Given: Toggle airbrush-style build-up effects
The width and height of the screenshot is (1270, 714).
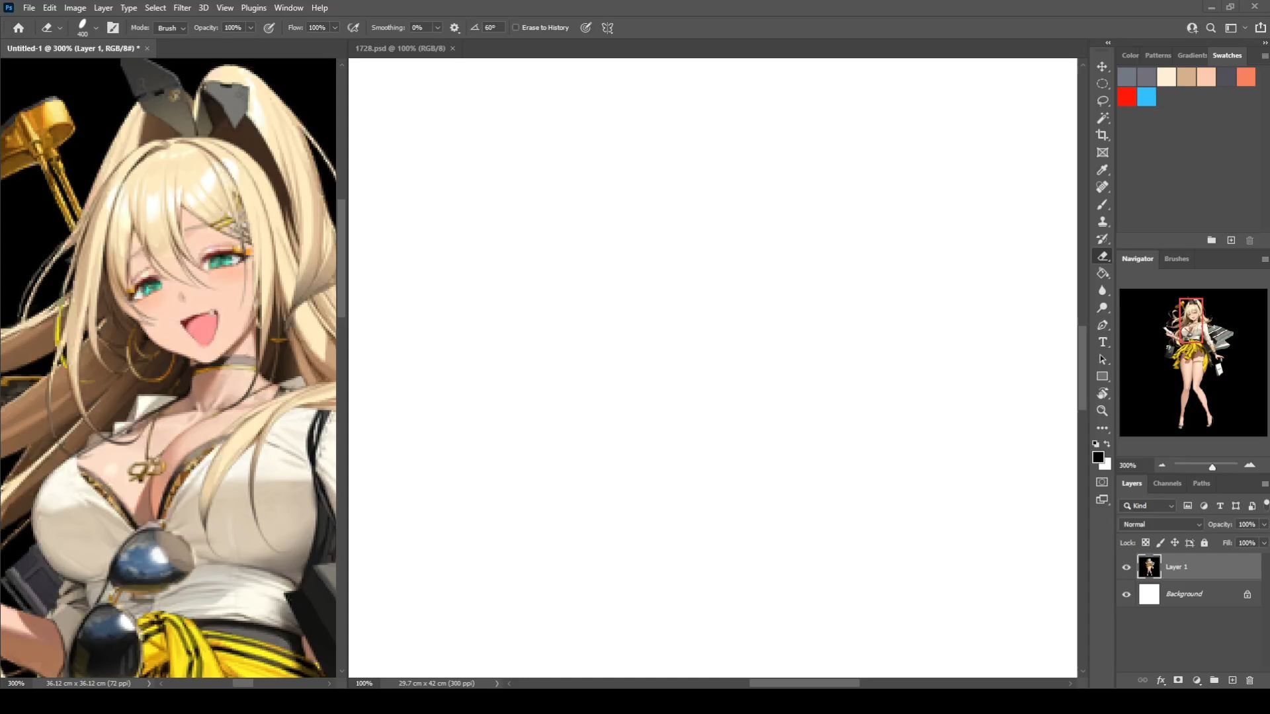Looking at the screenshot, I should (x=353, y=28).
